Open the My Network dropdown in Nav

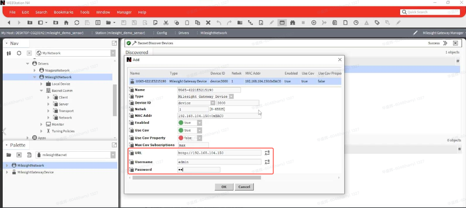click(x=113, y=53)
